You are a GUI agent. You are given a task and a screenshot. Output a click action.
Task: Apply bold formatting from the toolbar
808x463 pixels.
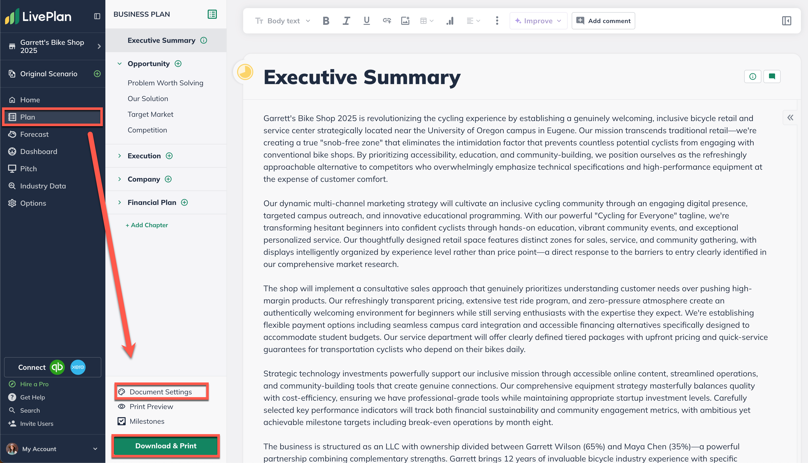(326, 21)
